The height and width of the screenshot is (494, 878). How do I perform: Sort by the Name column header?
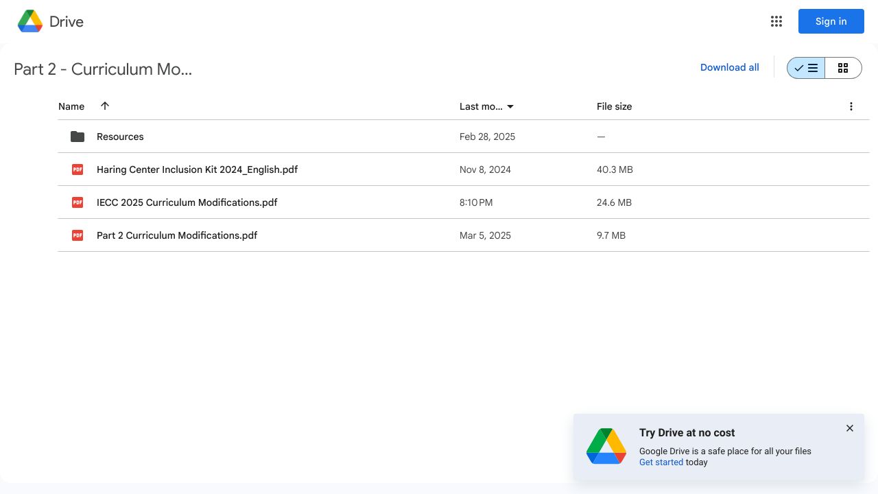(71, 106)
